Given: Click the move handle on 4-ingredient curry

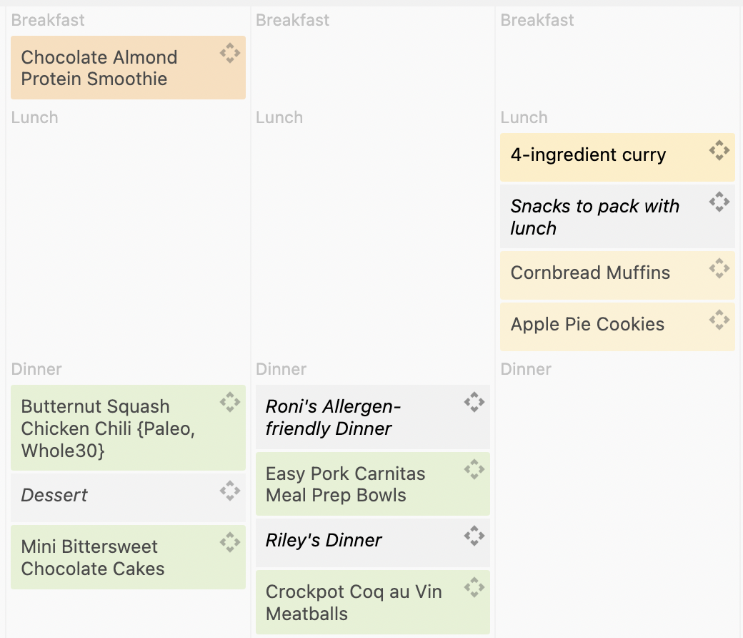Looking at the screenshot, I should coord(719,150).
